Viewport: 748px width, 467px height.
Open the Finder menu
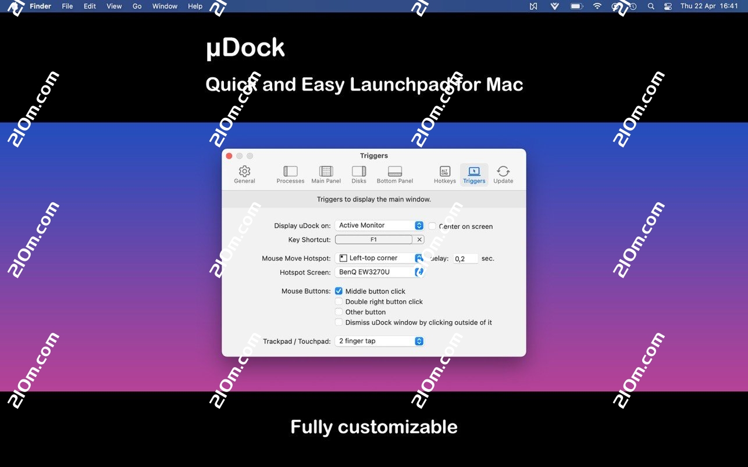coord(40,6)
